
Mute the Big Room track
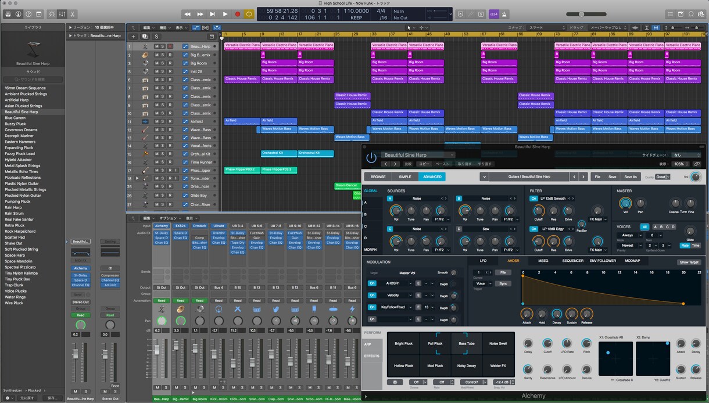(156, 63)
